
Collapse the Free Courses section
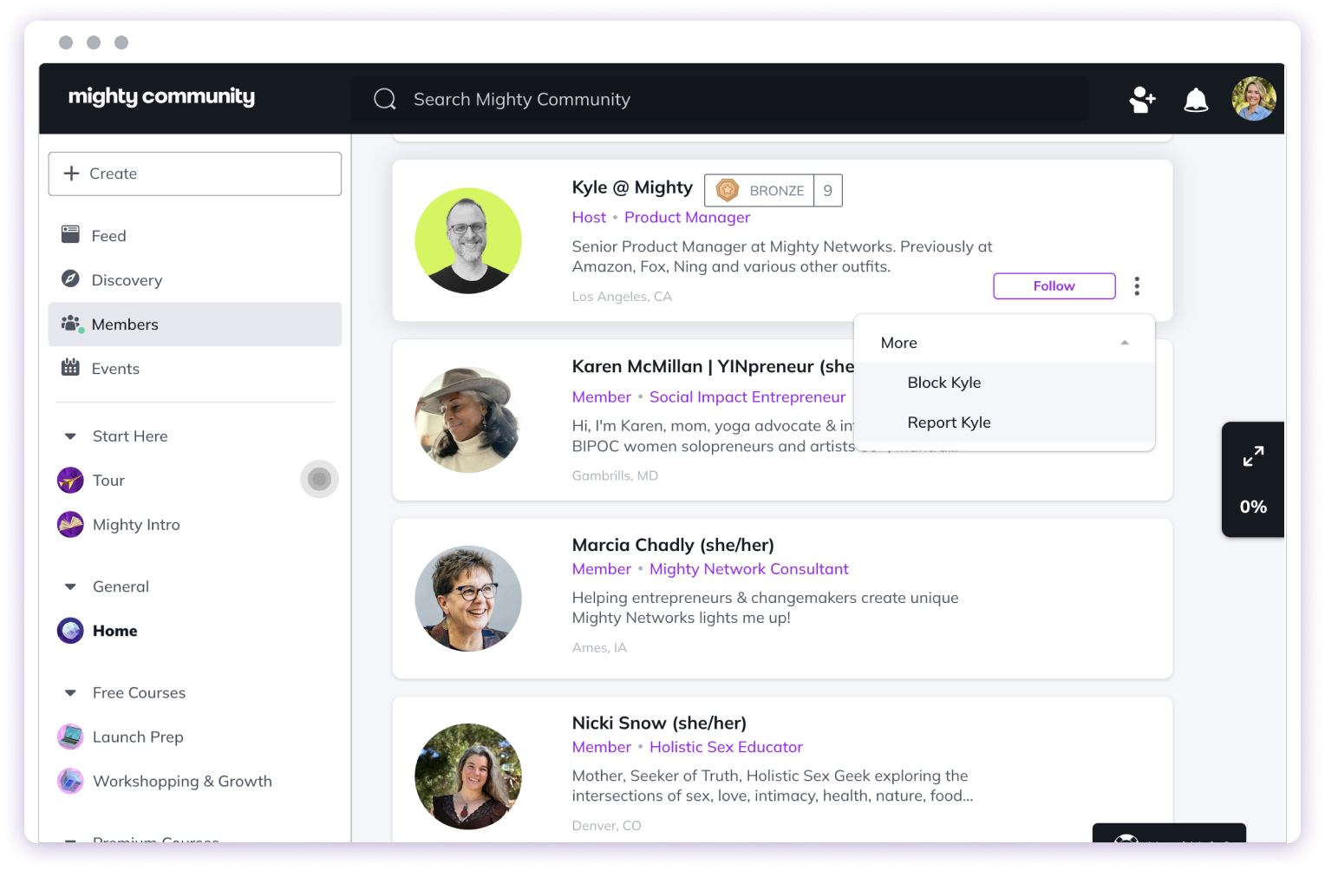point(70,692)
